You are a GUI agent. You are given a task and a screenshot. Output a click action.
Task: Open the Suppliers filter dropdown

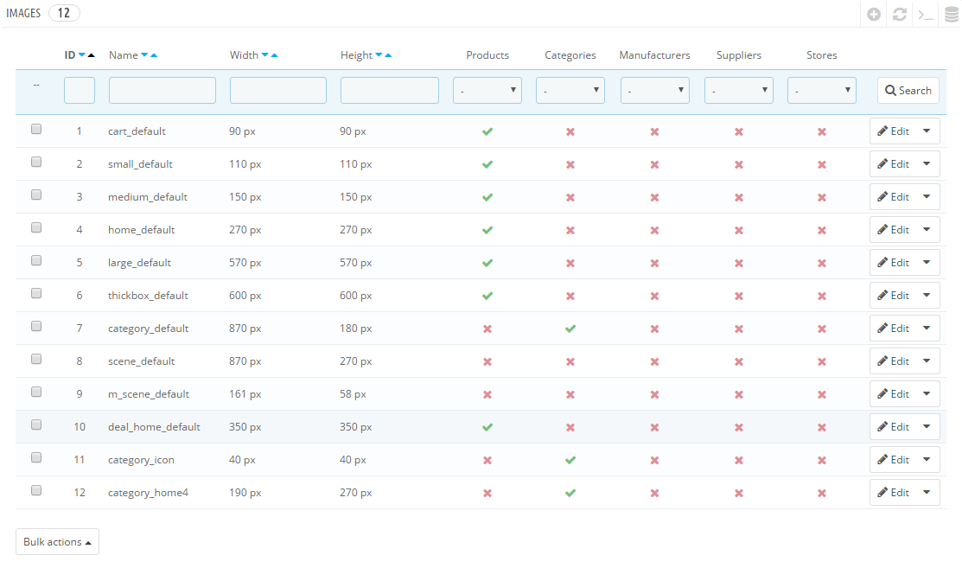(x=738, y=91)
